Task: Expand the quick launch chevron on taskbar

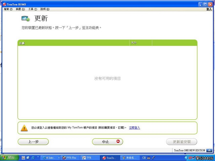Action: click(x=38, y=157)
